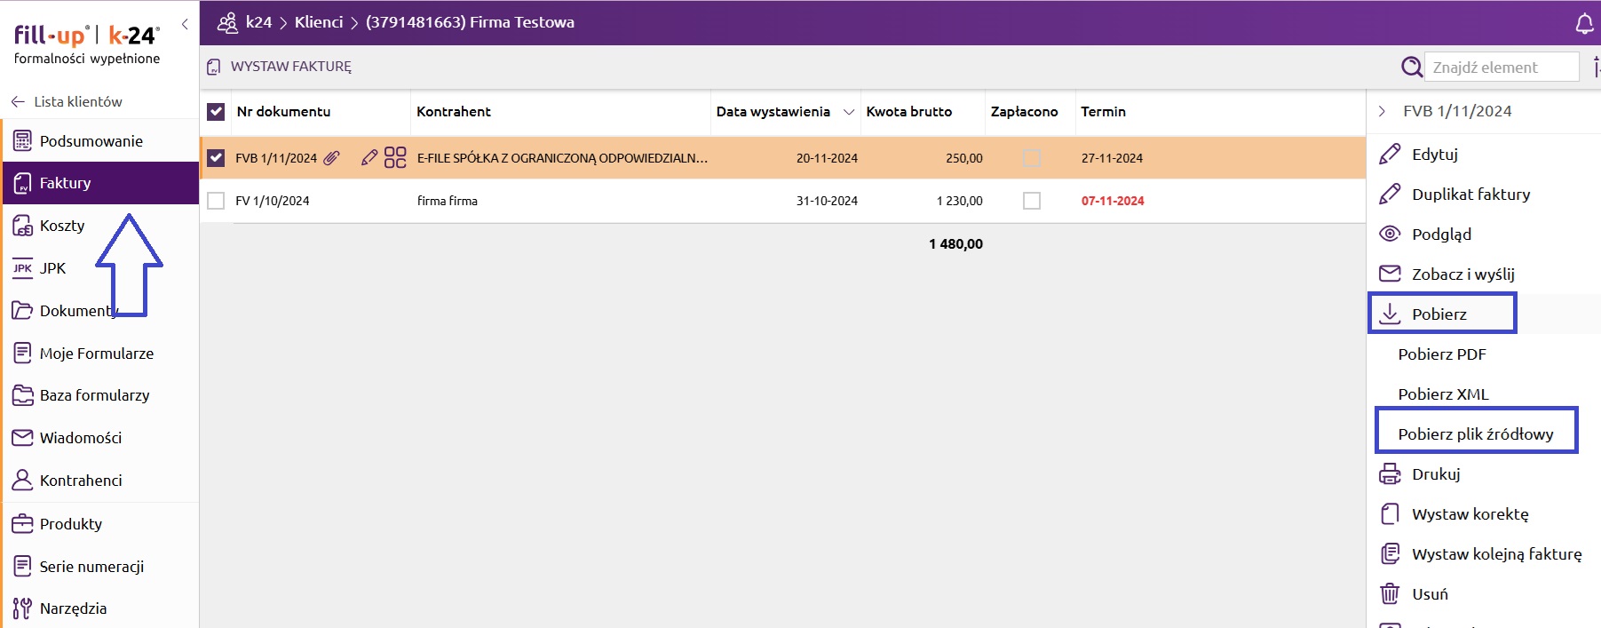
Task: Click the Duplikat faktury pencil icon
Action: pos(1390,194)
